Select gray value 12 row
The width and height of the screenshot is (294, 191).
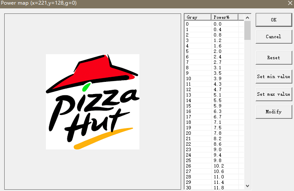(214, 89)
